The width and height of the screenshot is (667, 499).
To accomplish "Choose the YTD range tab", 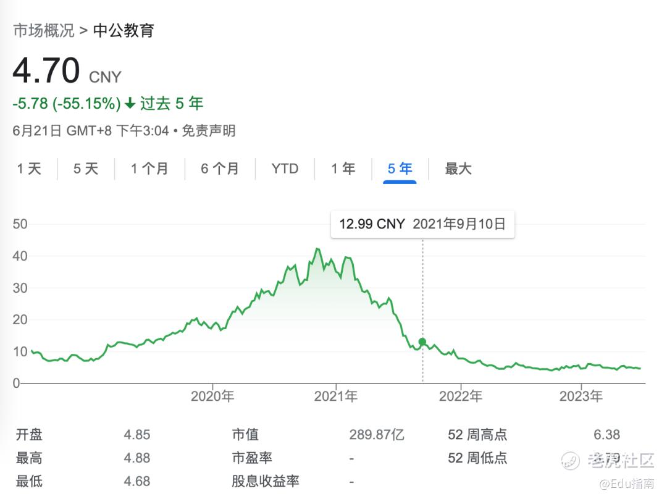I will coord(285,169).
